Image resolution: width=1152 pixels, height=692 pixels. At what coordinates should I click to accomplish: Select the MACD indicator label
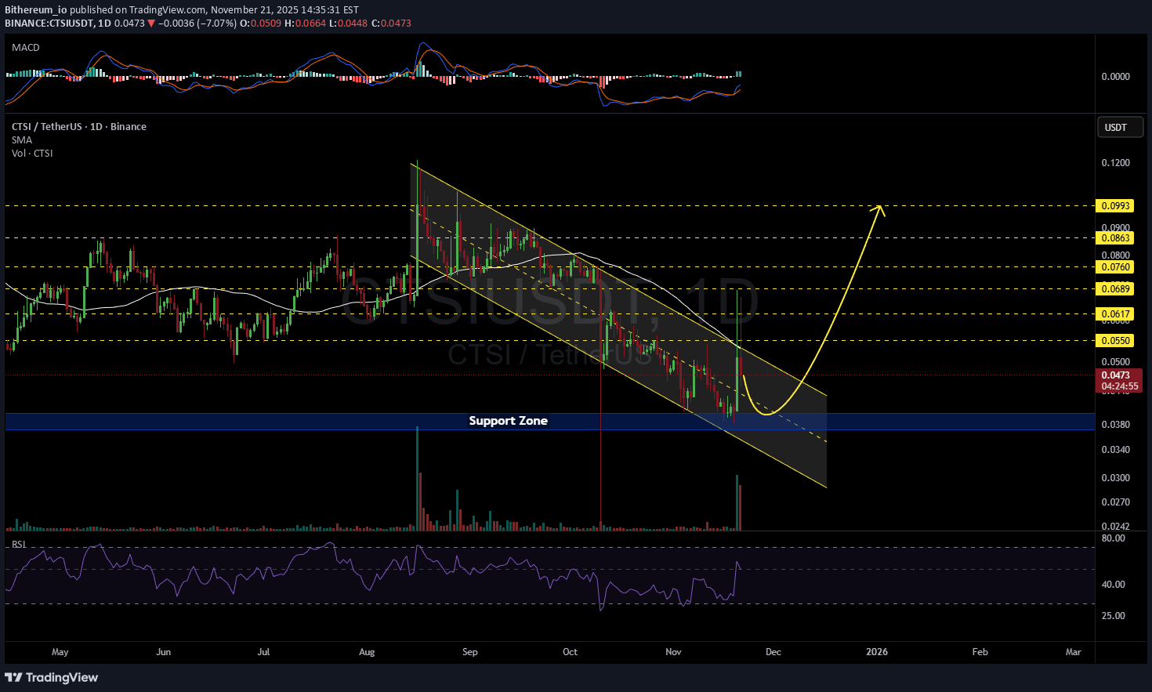[x=26, y=48]
